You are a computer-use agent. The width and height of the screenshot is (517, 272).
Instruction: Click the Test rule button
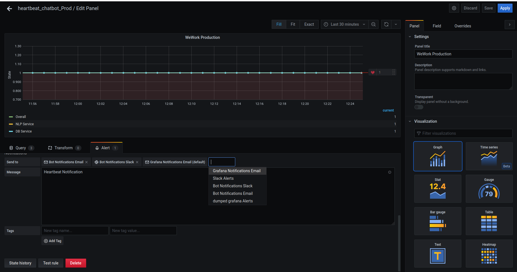(51, 263)
